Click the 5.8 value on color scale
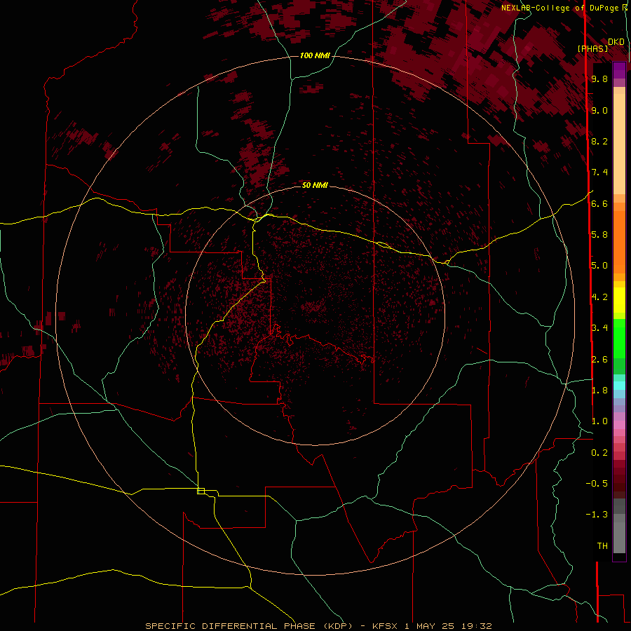 click(599, 235)
